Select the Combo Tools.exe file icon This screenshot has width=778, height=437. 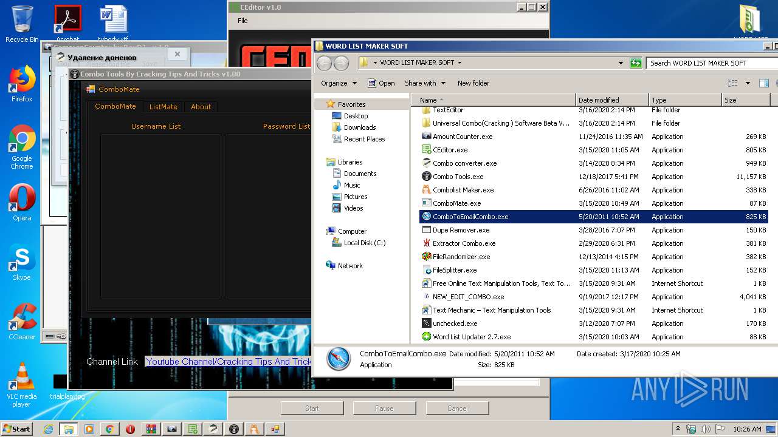pos(427,177)
